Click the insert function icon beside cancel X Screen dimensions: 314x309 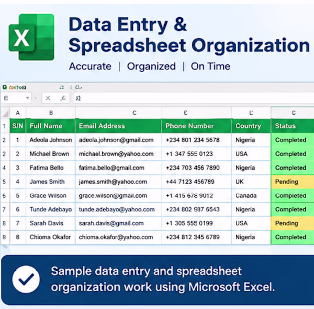(x=63, y=98)
